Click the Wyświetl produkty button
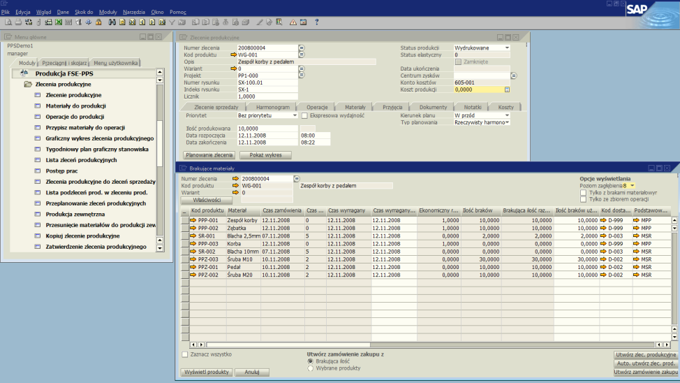The height and width of the screenshot is (383, 680). tap(207, 372)
